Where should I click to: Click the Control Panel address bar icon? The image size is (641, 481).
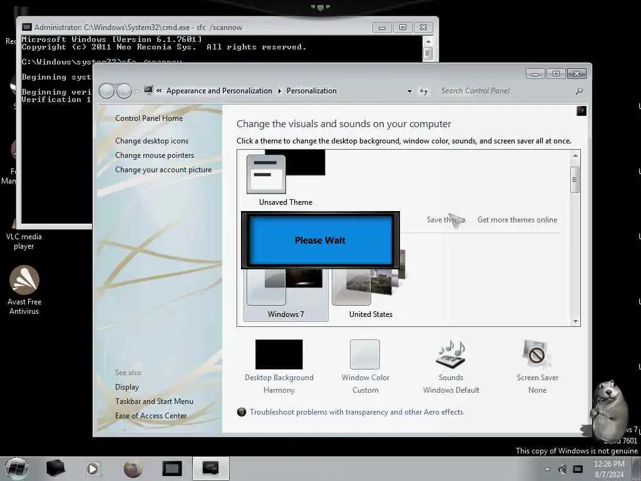pos(148,90)
